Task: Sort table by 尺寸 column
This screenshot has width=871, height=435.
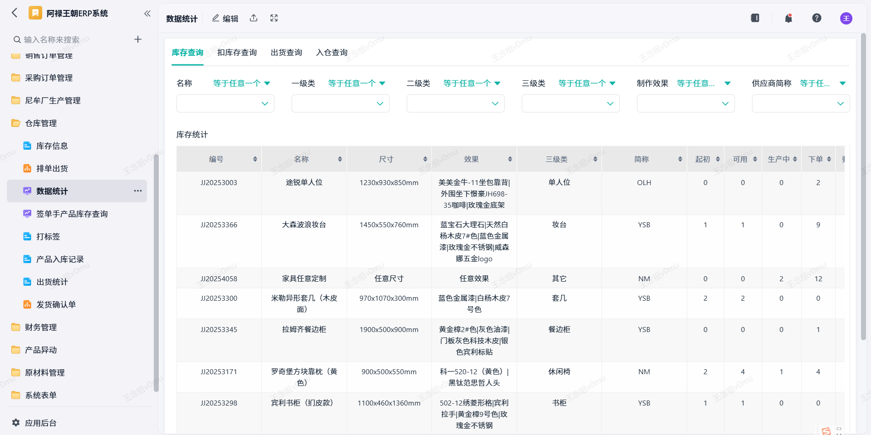Action: tap(425, 159)
